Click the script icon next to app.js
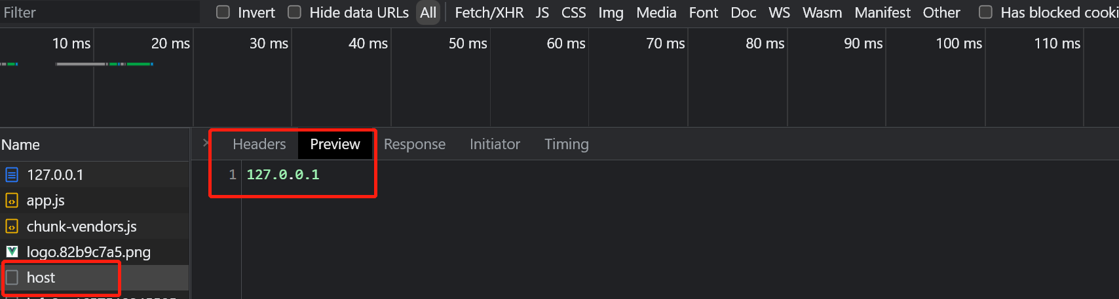 [x=12, y=201]
